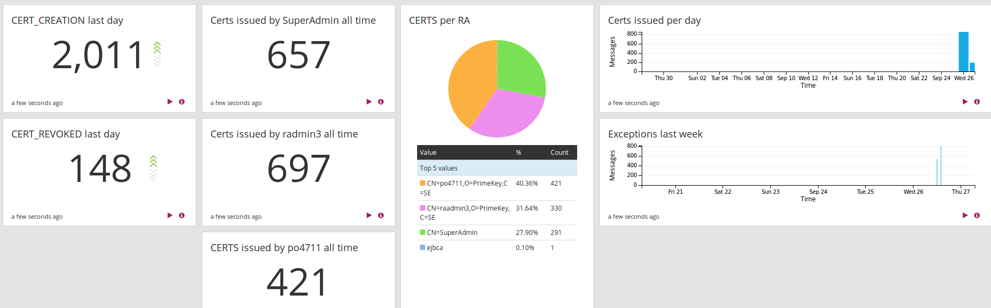Replay search for Certs issued by SuperAdmin widget

[x=369, y=102]
